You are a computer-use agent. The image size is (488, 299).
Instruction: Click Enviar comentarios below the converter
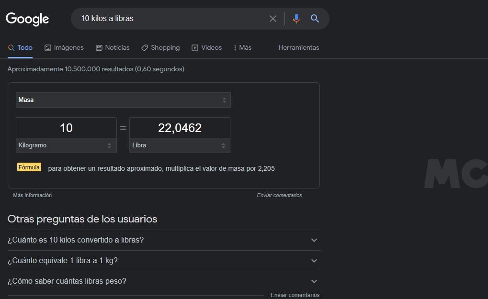pyautogui.click(x=279, y=195)
